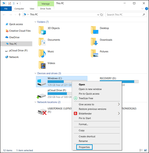Select the disconnected USBSTORAGE network drive icon

click(42, 112)
